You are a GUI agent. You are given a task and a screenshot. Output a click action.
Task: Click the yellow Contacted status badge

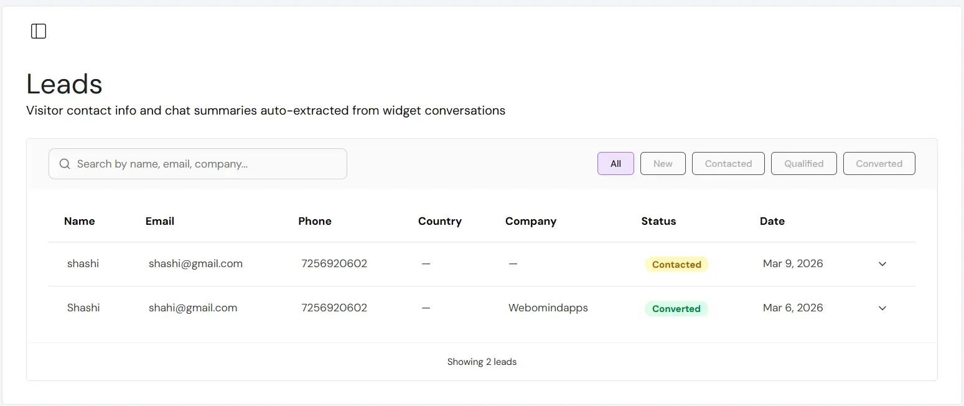676,265
